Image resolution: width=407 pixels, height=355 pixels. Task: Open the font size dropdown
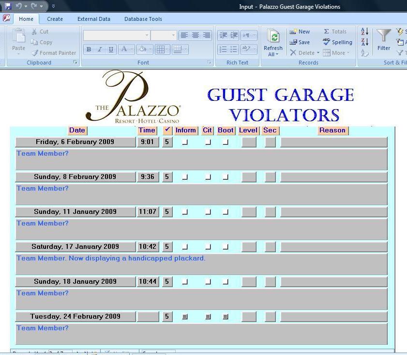click(173, 35)
